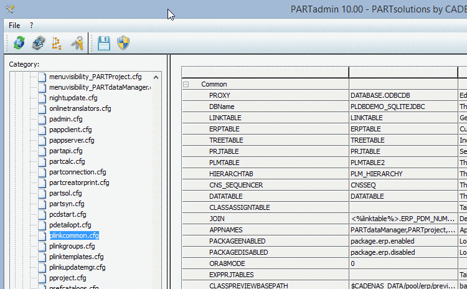Click the APPNAMES value cell
This screenshot has width=467, height=289.
pos(403,230)
